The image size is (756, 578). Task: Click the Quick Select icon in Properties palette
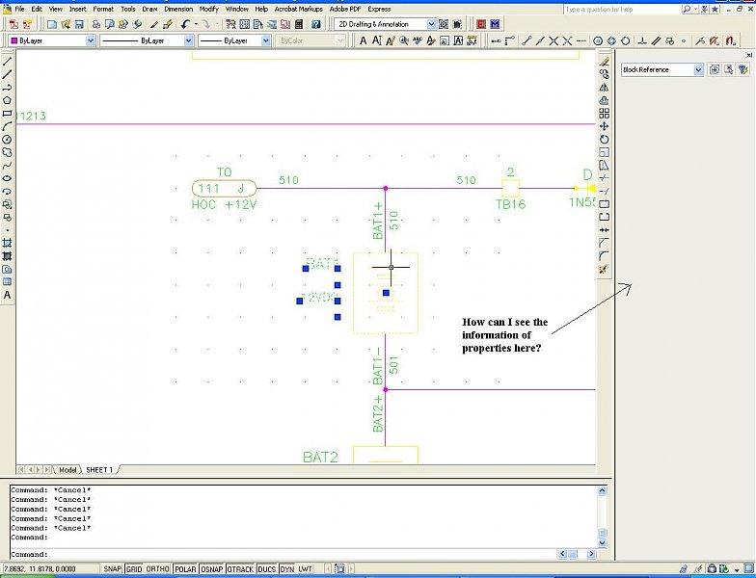point(742,69)
